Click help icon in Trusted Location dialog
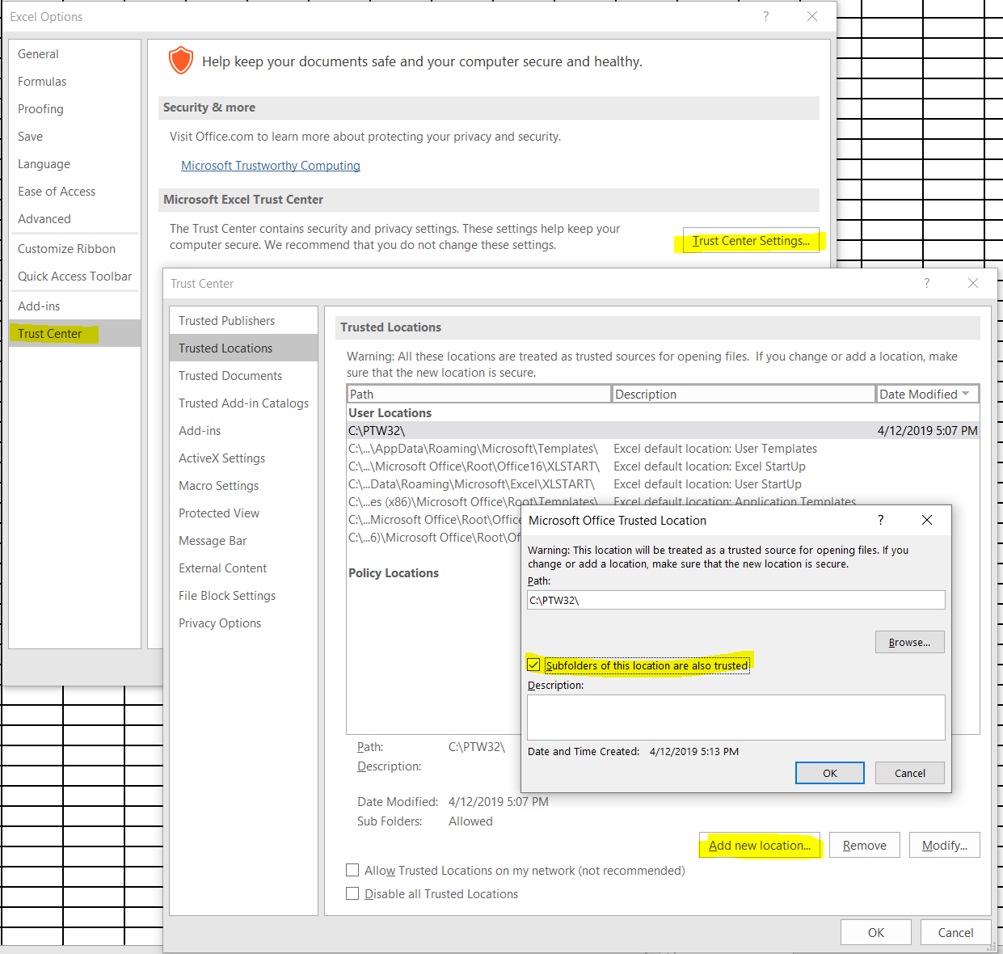Screen dimensions: 1003x954 tap(880, 520)
